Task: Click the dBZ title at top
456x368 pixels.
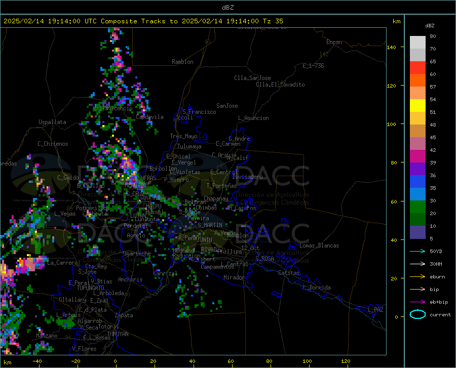Action: point(228,8)
